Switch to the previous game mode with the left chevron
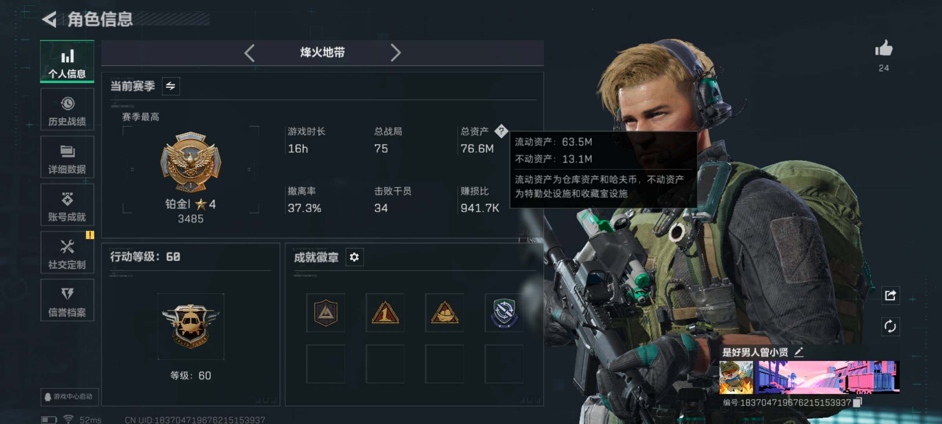 tap(250, 53)
